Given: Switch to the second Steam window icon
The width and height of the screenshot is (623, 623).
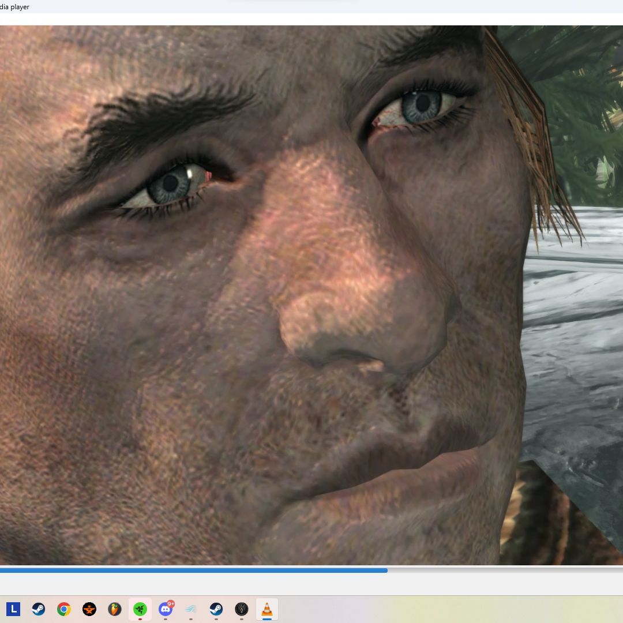Looking at the screenshot, I should click(x=216, y=609).
